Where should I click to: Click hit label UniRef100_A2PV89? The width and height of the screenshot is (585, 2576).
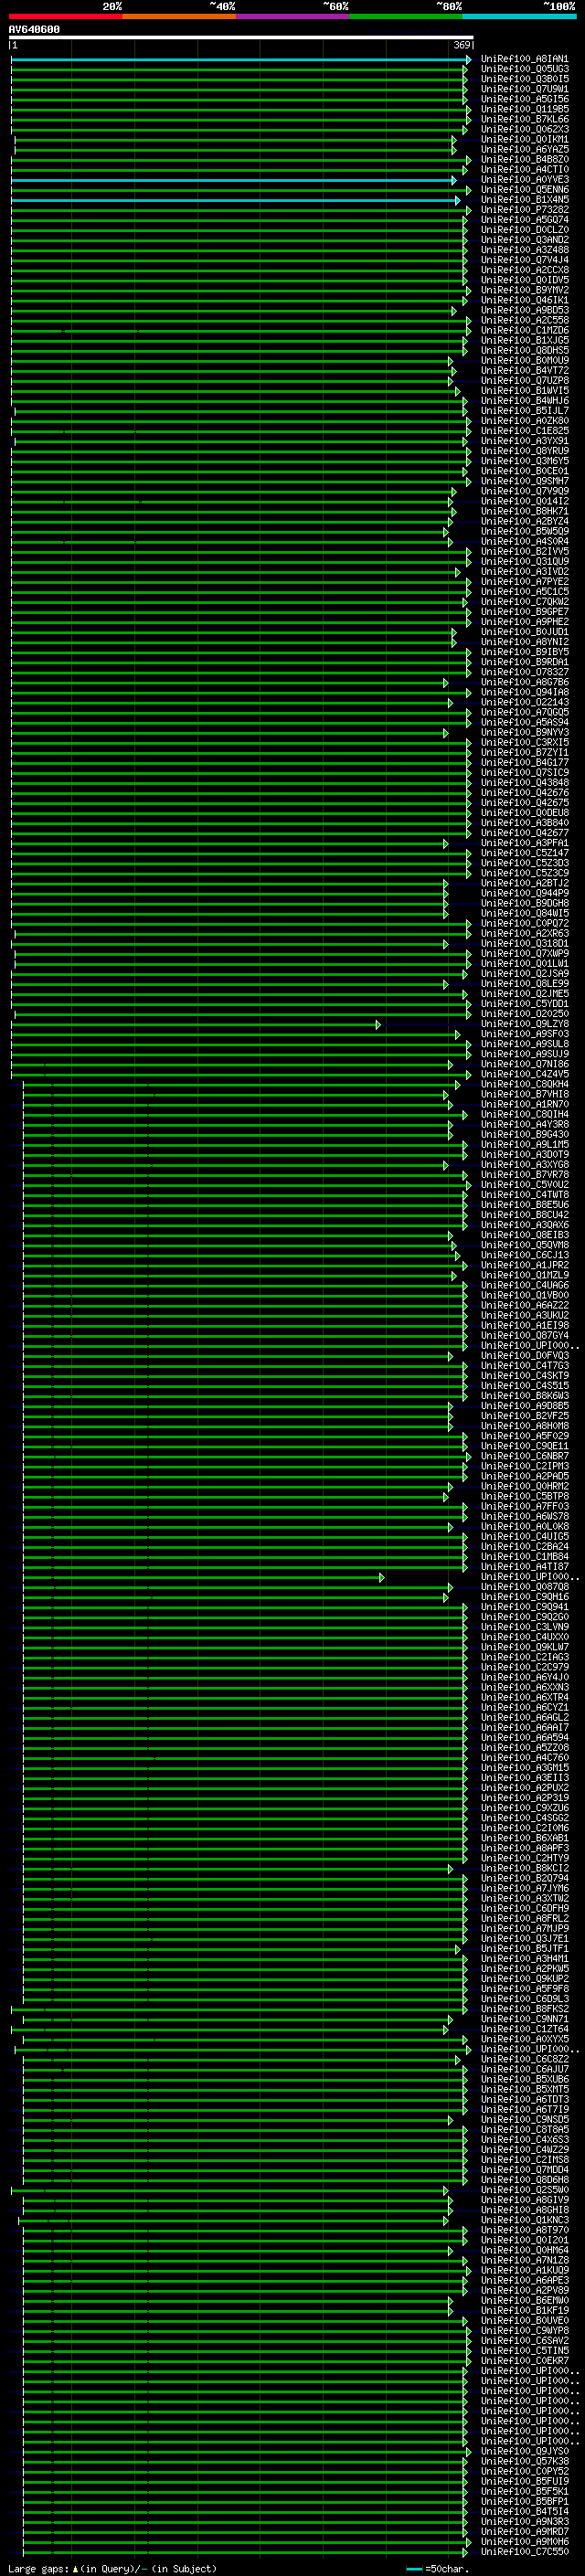[524, 2290]
